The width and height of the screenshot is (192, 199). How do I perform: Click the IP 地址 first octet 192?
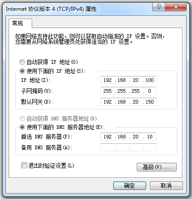[x=107, y=80]
